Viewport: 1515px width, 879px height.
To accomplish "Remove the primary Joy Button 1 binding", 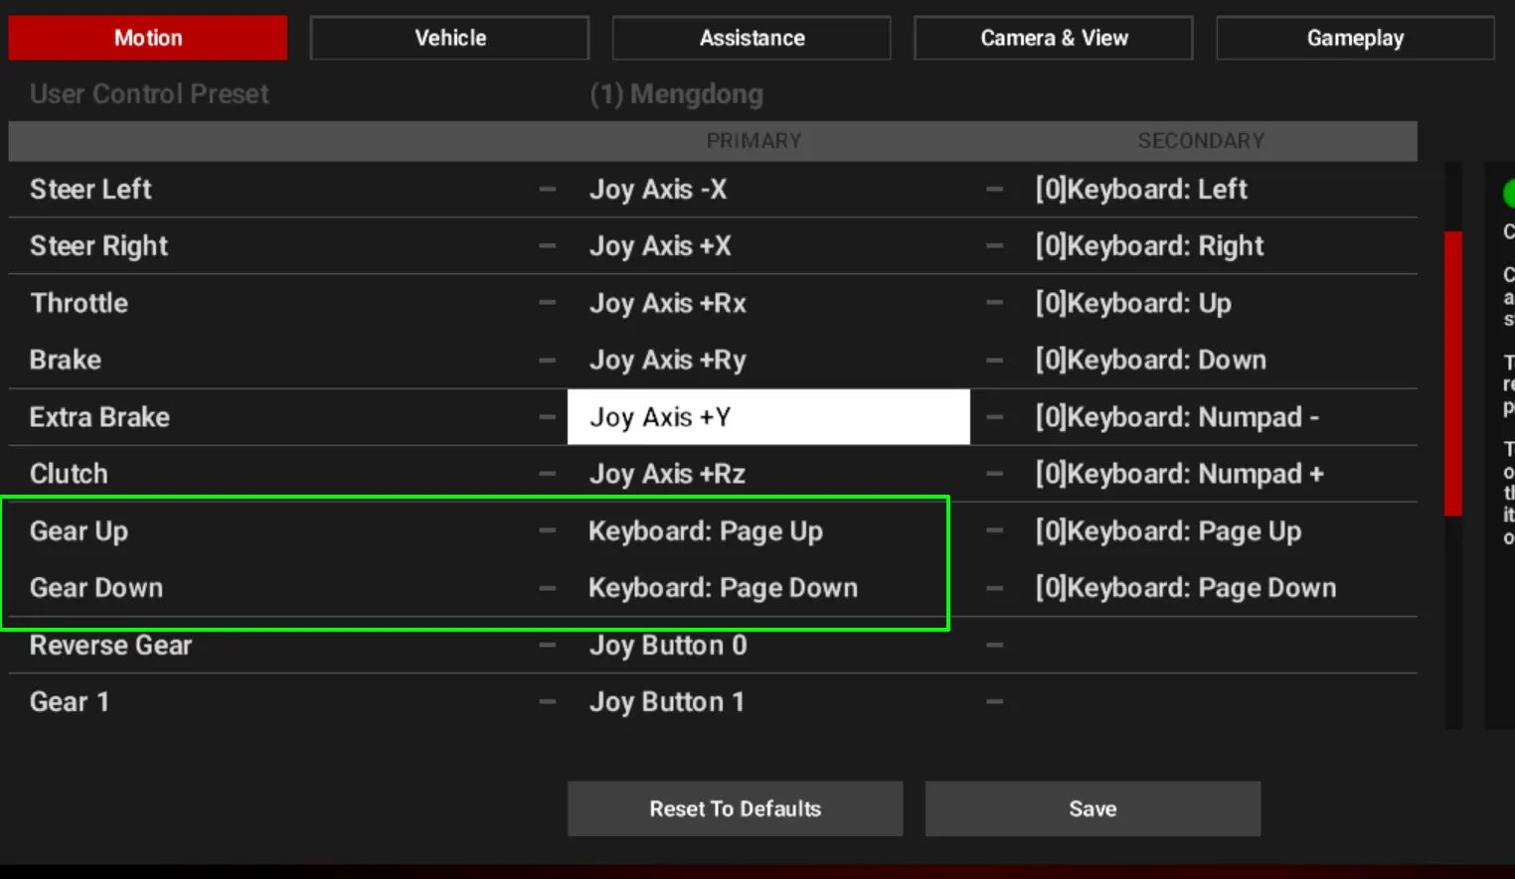I will click(x=547, y=702).
